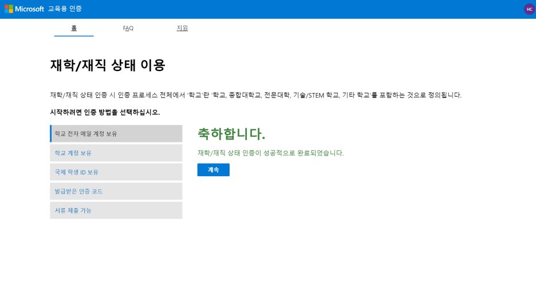This screenshot has height=290, width=536.
Task: Click the blue 계속 button
Action: [x=213, y=170]
